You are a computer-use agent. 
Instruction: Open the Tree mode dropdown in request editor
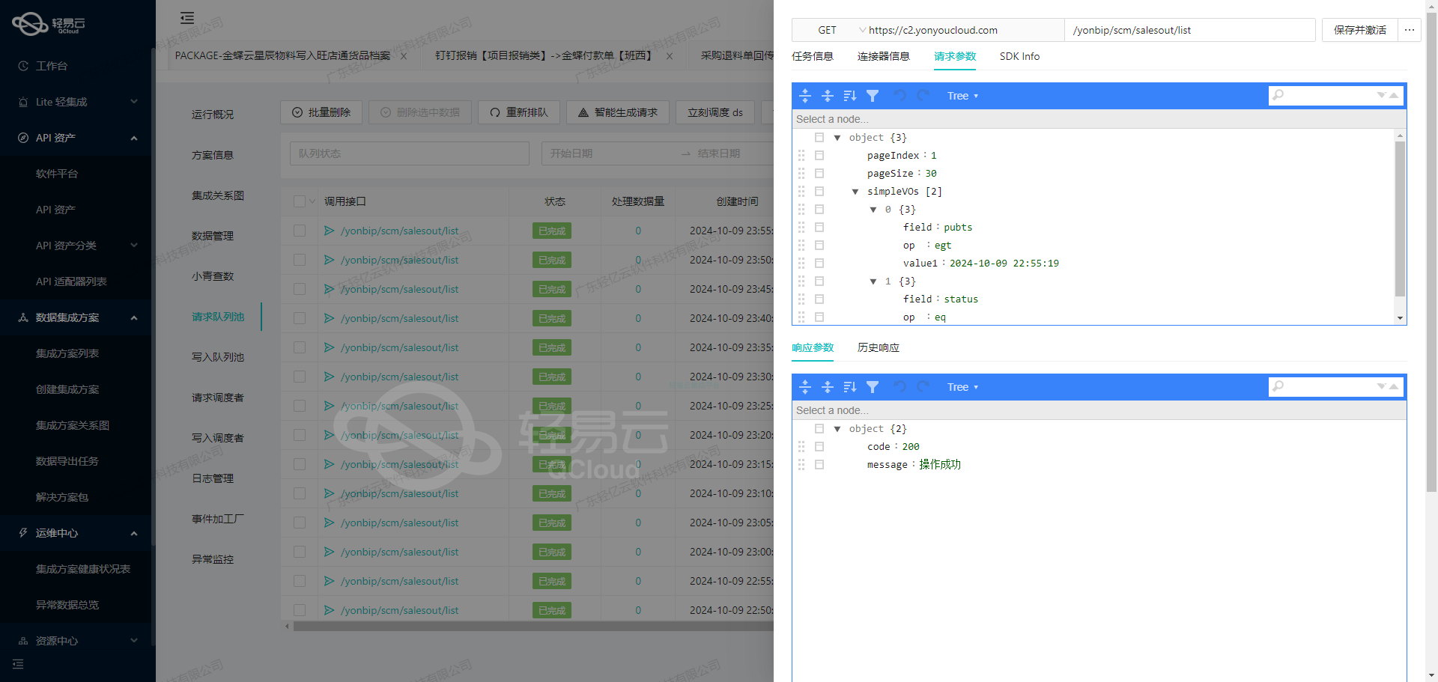962,96
